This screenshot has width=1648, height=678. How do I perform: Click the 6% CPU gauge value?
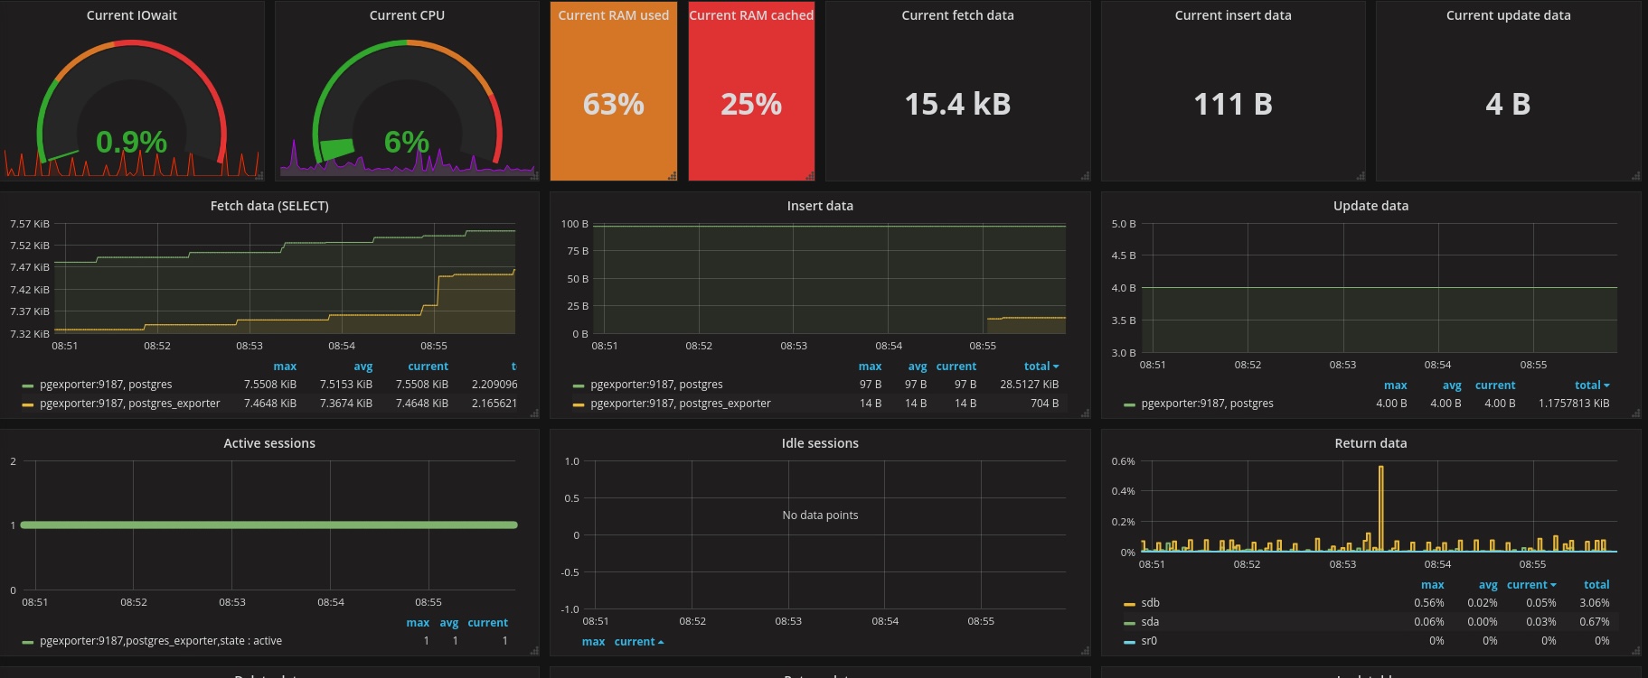407,142
